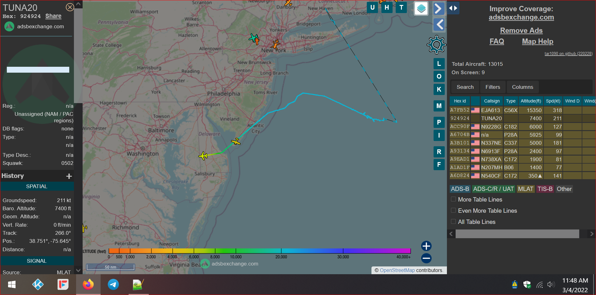Screen dimensions: 596x295
Task: Open the adsbexchange.com coverage link
Action: [521, 17]
